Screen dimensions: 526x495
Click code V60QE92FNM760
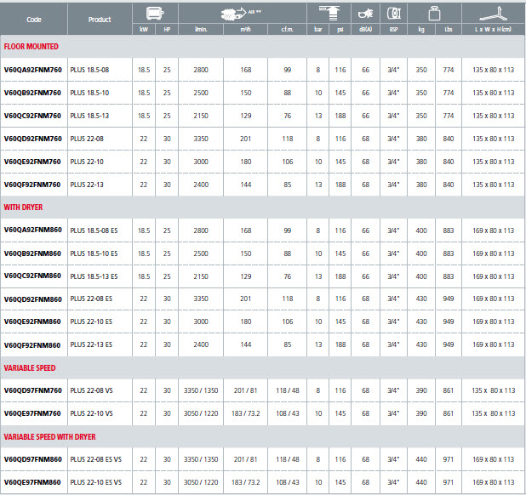tap(32, 162)
